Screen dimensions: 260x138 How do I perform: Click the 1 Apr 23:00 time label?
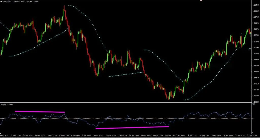click(181, 136)
